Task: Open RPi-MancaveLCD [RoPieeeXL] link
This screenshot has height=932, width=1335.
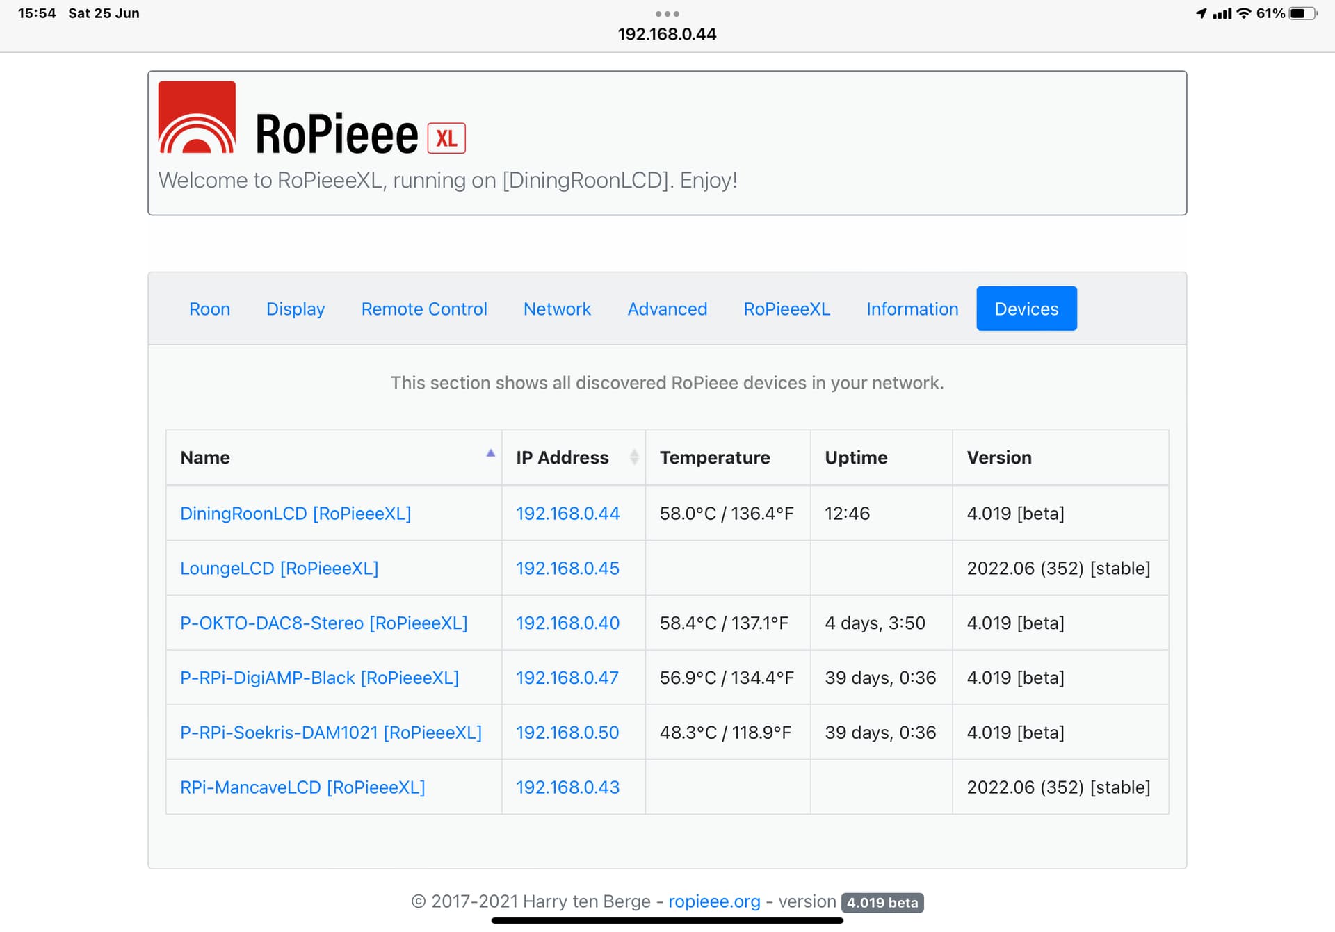Action: pos(302,787)
